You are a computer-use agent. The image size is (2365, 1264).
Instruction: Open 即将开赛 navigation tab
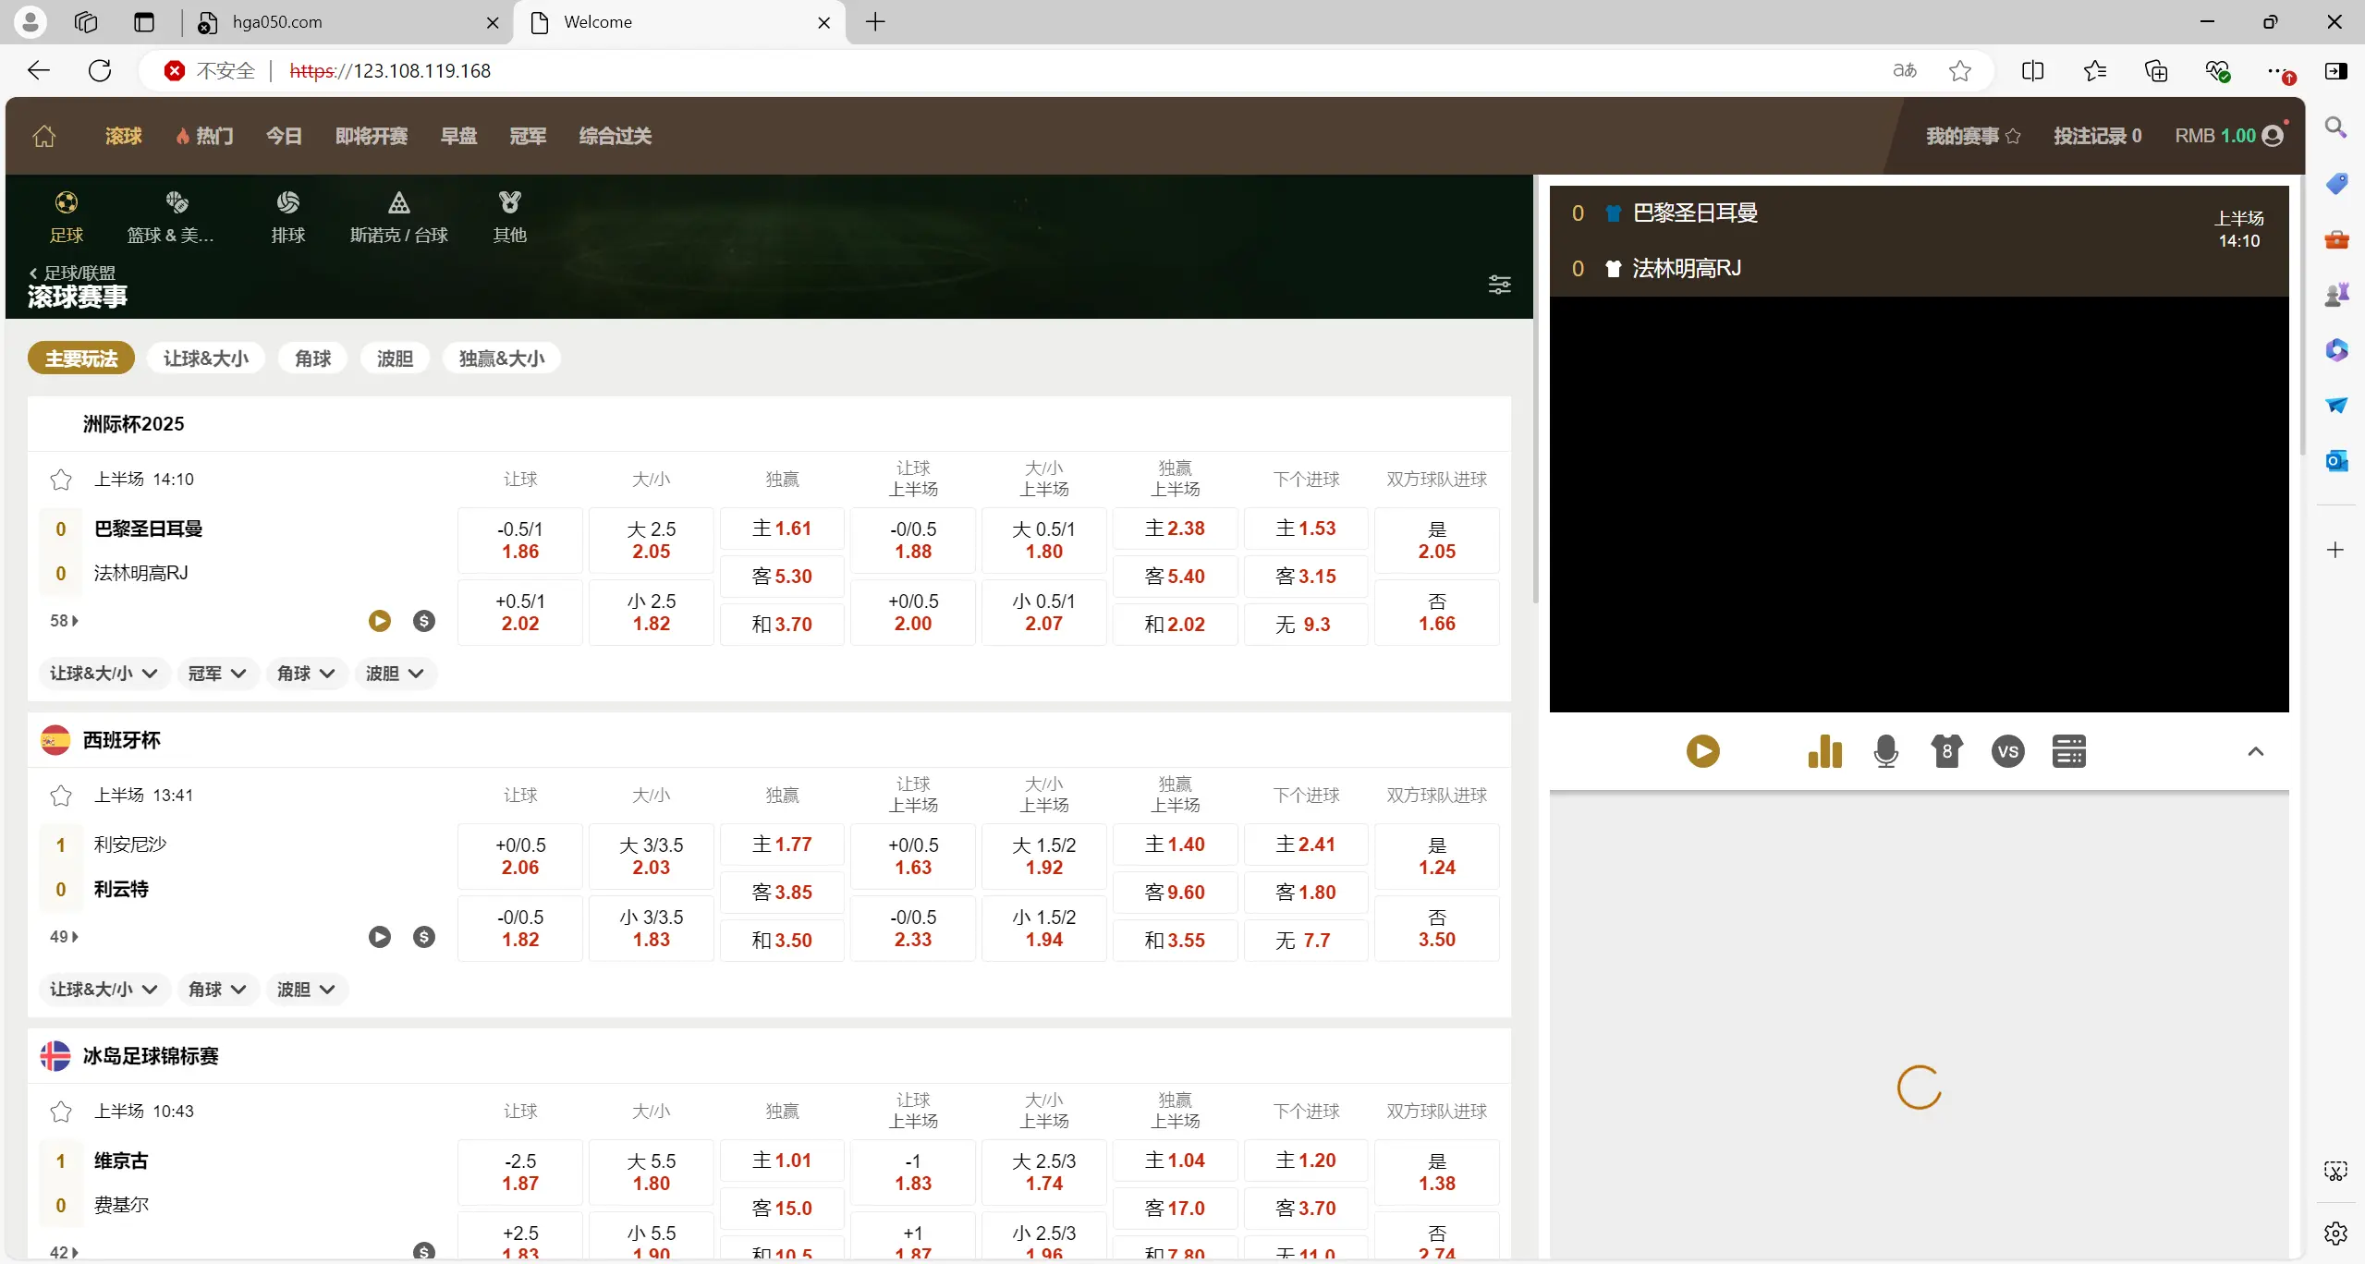372,136
